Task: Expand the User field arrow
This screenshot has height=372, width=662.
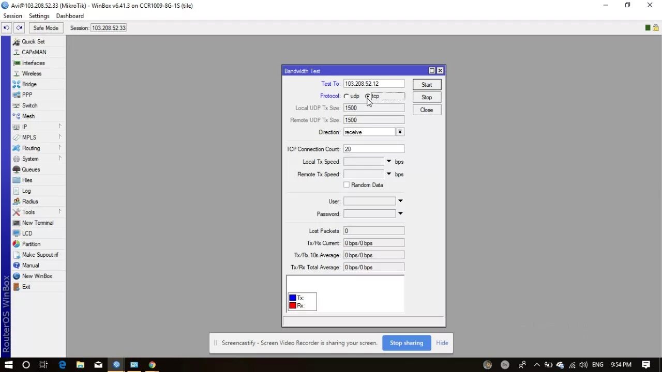Action: click(400, 202)
